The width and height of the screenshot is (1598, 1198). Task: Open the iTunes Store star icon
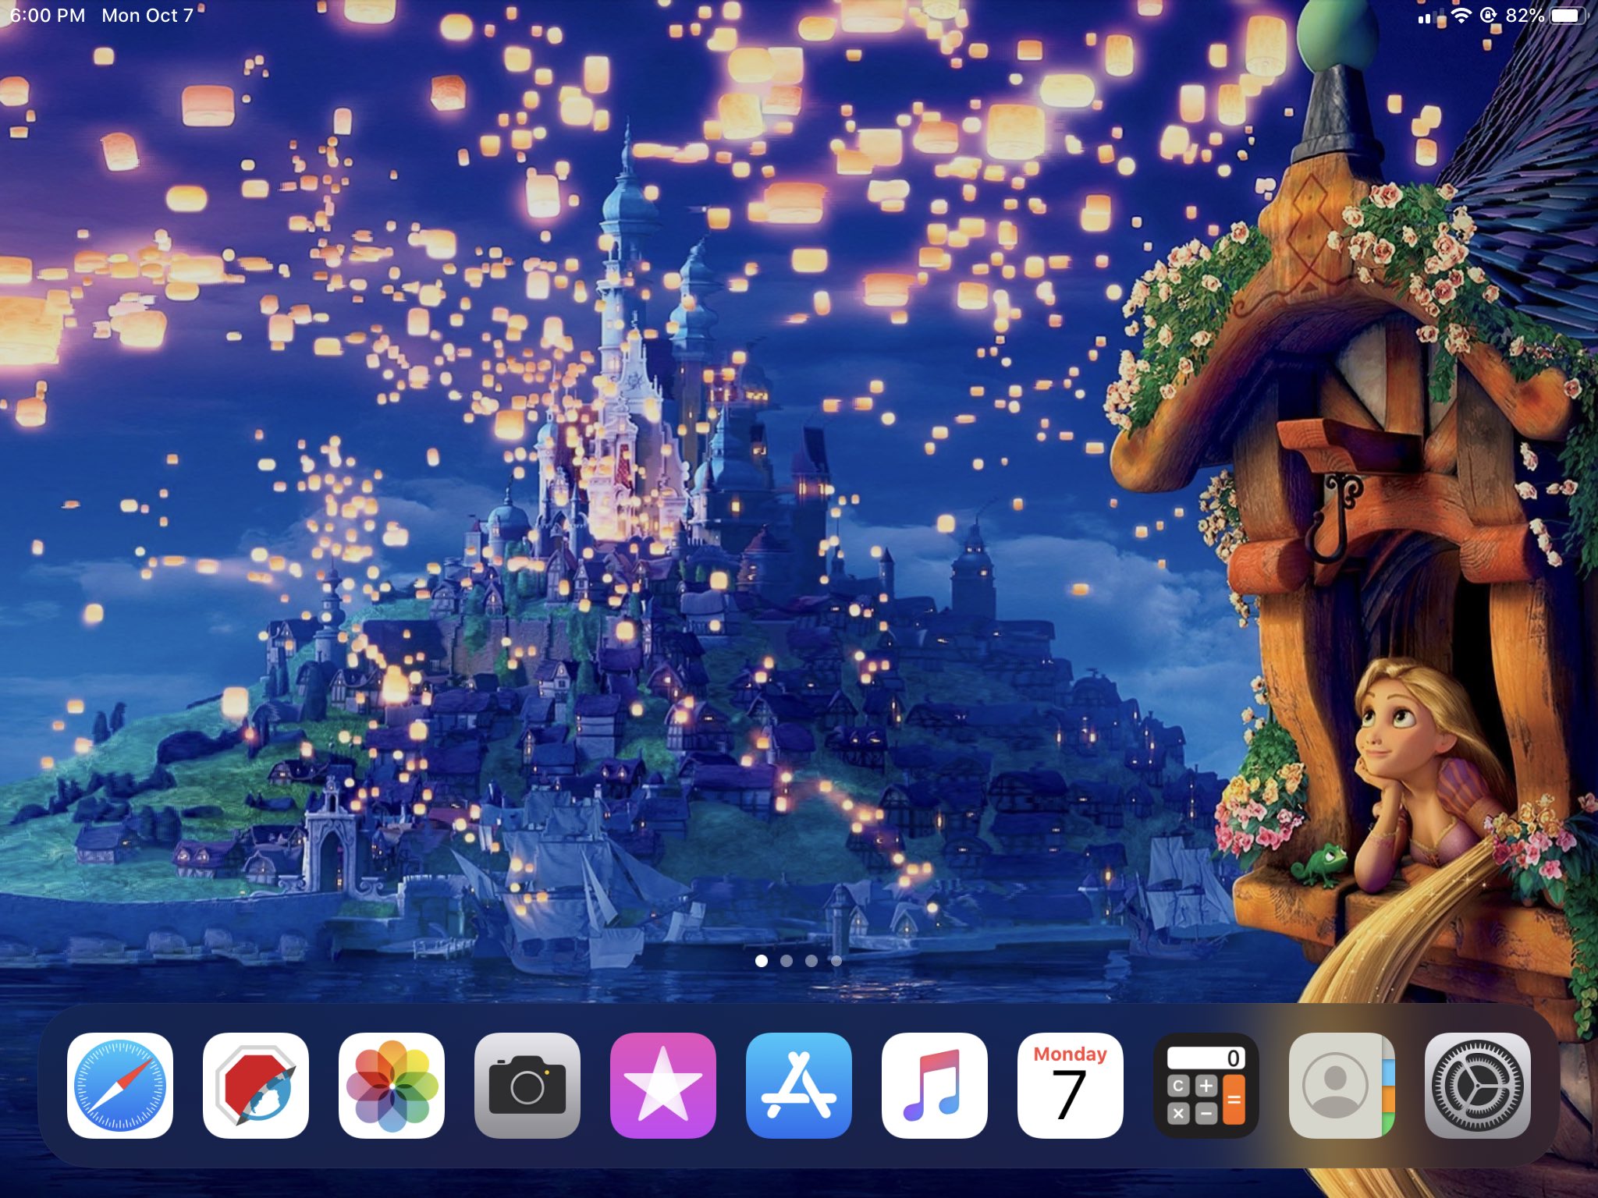[x=663, y=1085]
